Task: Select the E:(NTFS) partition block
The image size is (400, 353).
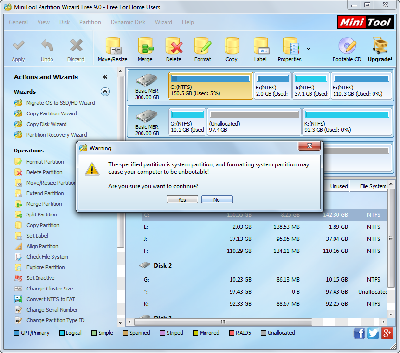Action: [x=272, y=86]
